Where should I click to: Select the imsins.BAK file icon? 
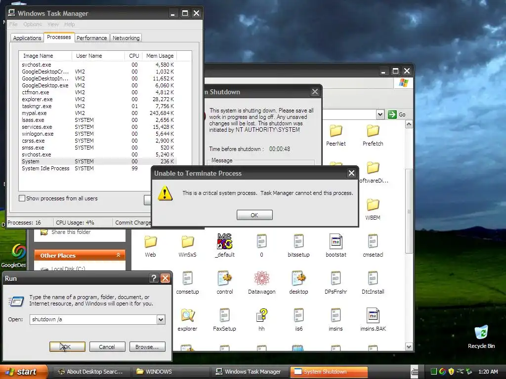(373, 315)
